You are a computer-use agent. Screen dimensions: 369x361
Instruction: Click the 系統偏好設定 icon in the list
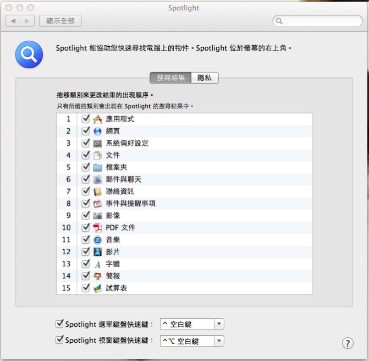(x=97, y=144)
